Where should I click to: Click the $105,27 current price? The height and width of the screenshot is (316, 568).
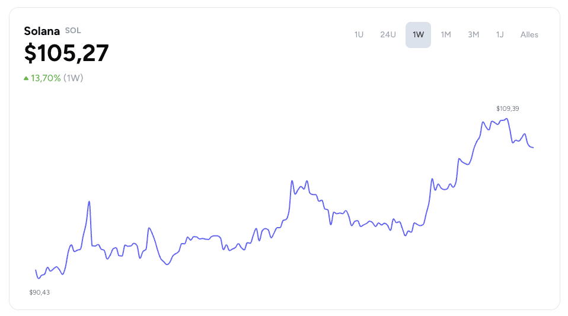click(x=66, y=53)
